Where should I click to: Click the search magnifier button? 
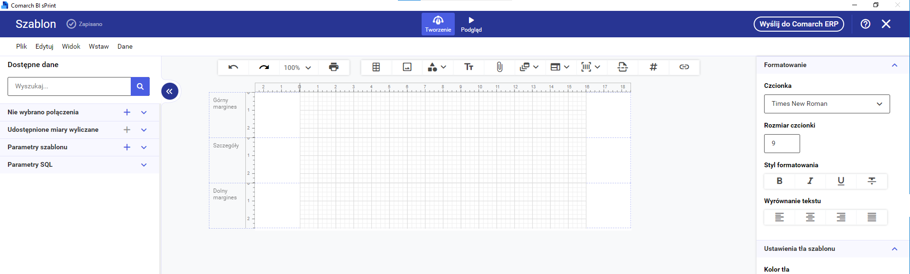point(140,86)
